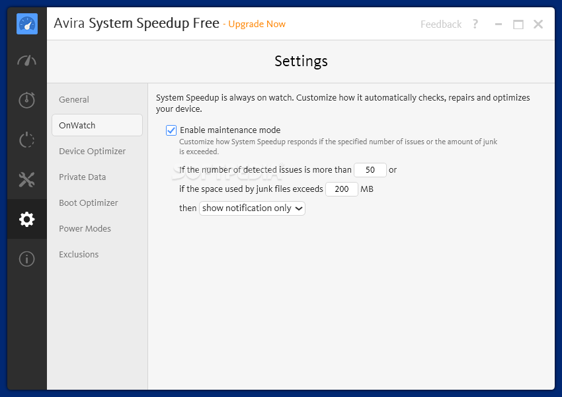Click the Avira speedometer logo icon
Screen dimensions: 562x397
click(x=27, y=24)
